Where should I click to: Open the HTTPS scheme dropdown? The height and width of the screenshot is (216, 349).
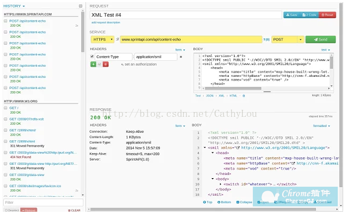(x=103, y=39)
